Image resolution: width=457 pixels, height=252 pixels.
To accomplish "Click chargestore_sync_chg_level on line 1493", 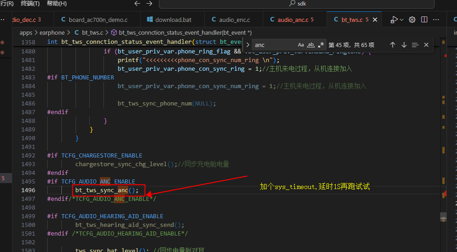I will (x=121, y=164).
